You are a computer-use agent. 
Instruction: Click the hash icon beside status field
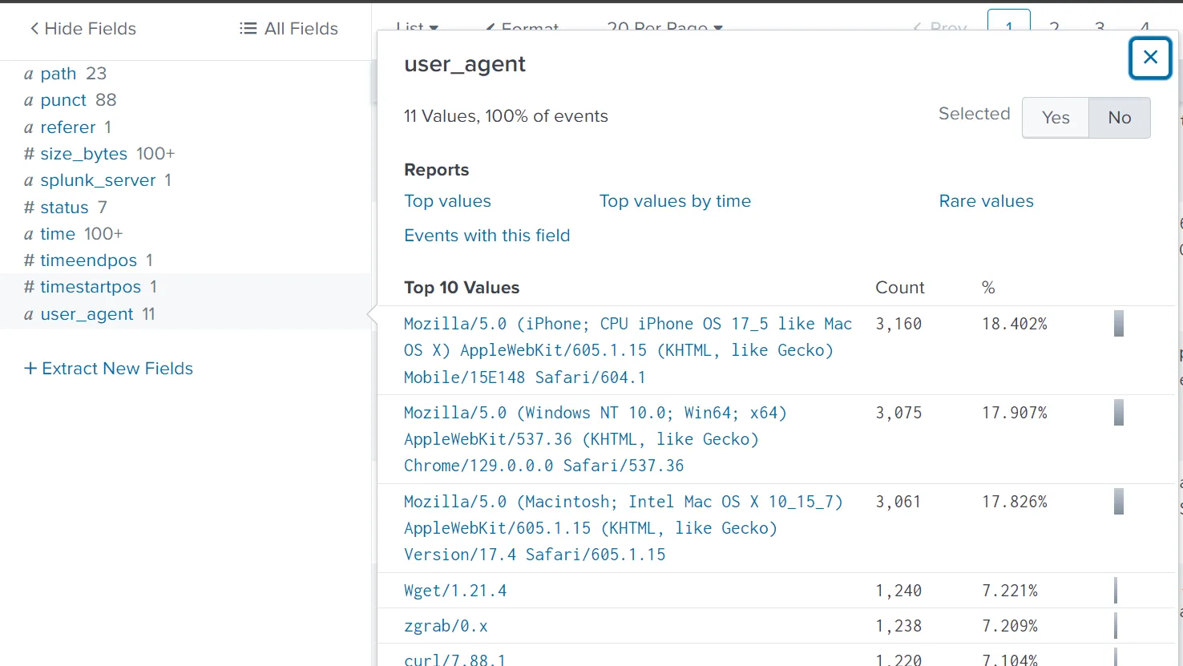click(29, 208)
